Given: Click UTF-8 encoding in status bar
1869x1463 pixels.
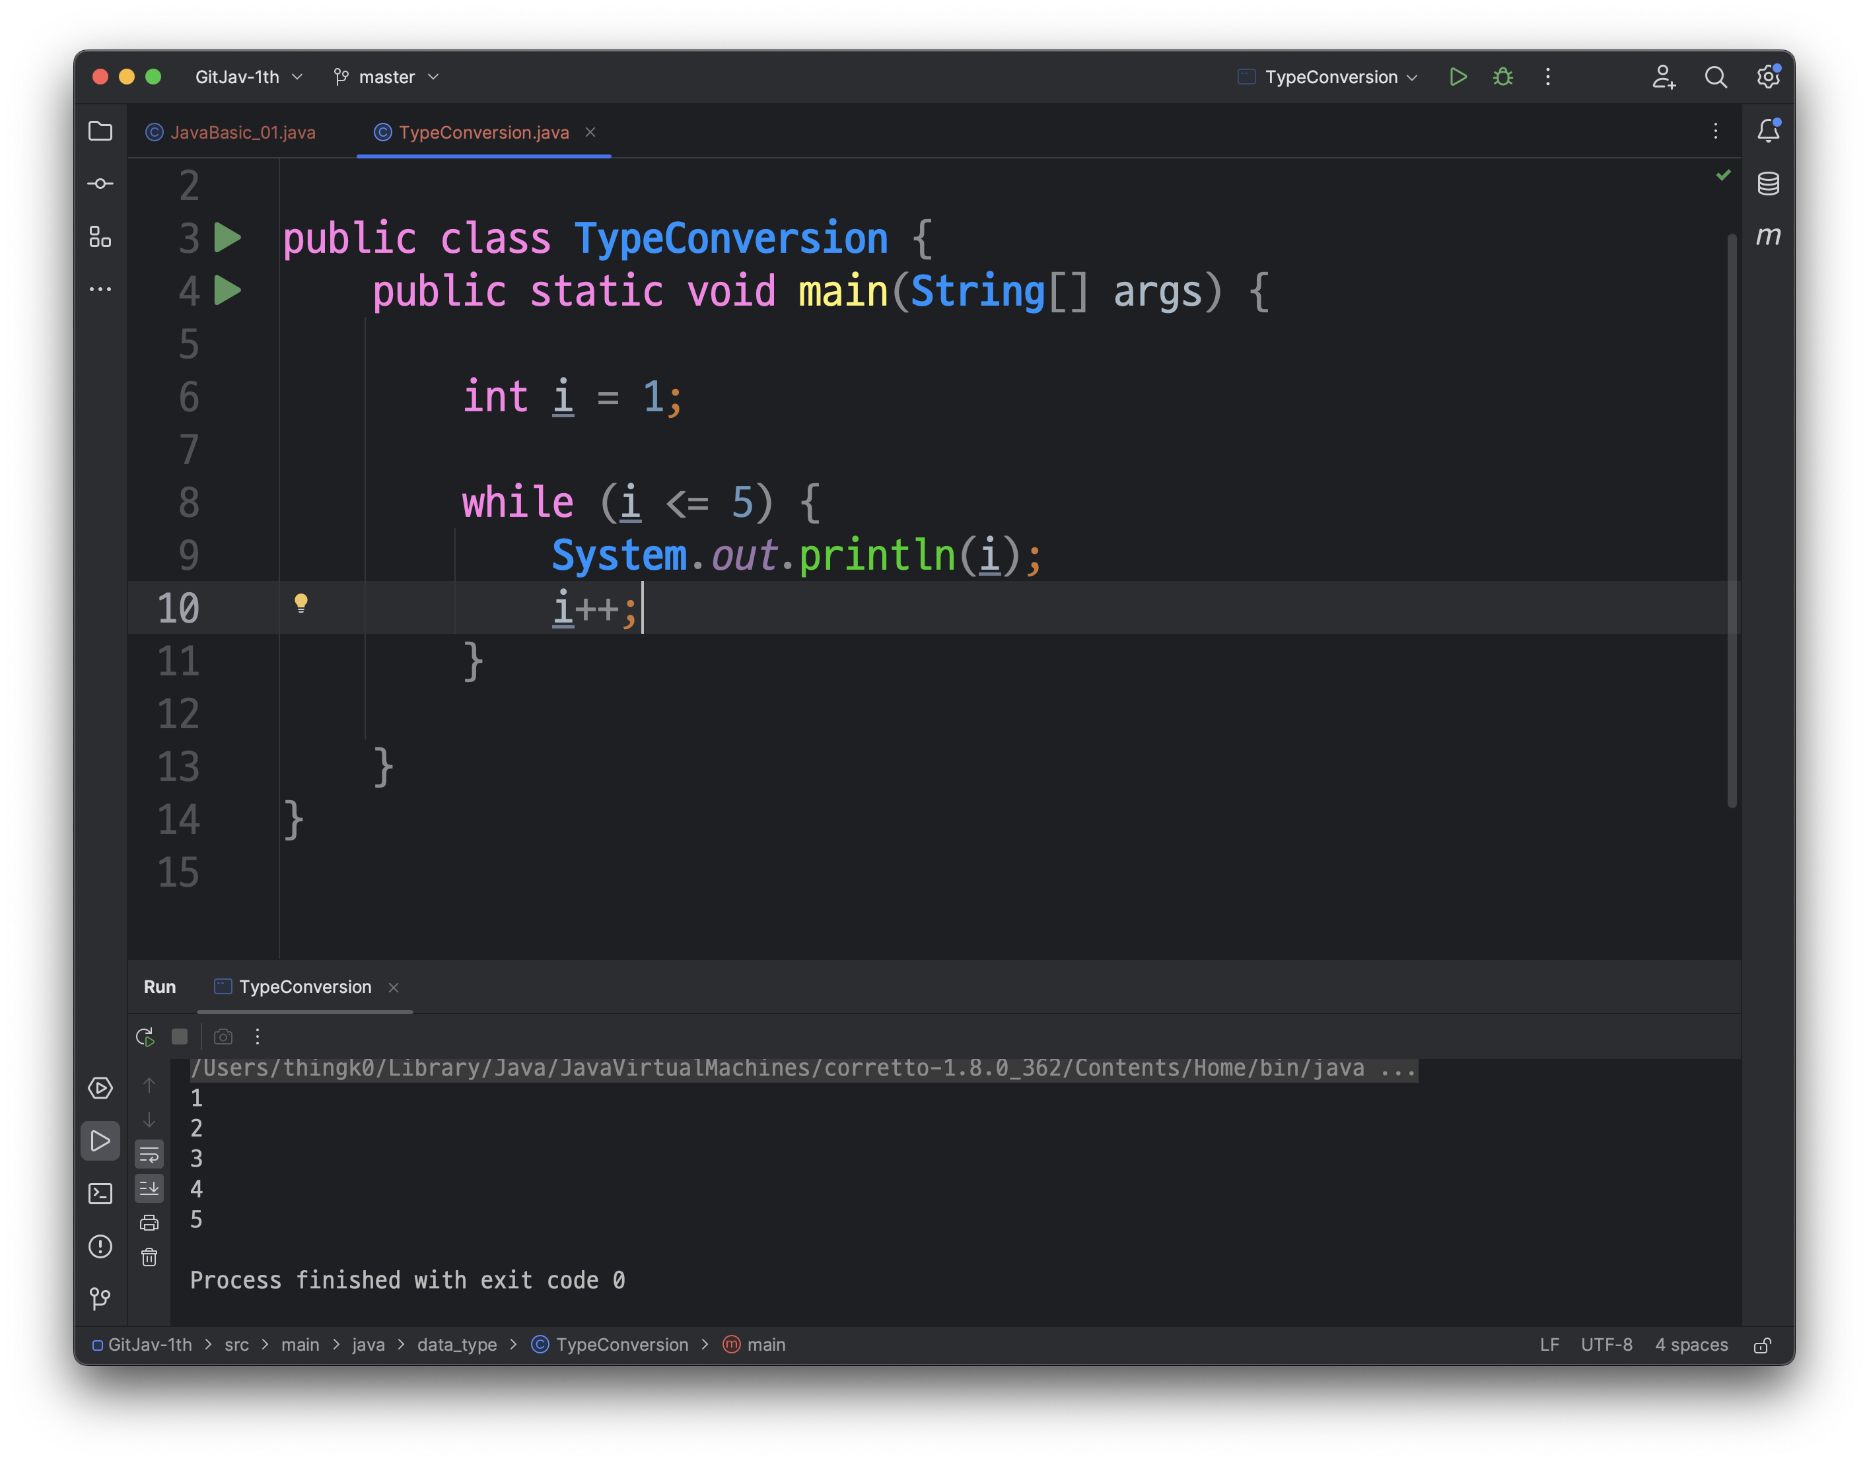Looking at the screenshot, I should pyautogui.click(x=1606, y=1345).
